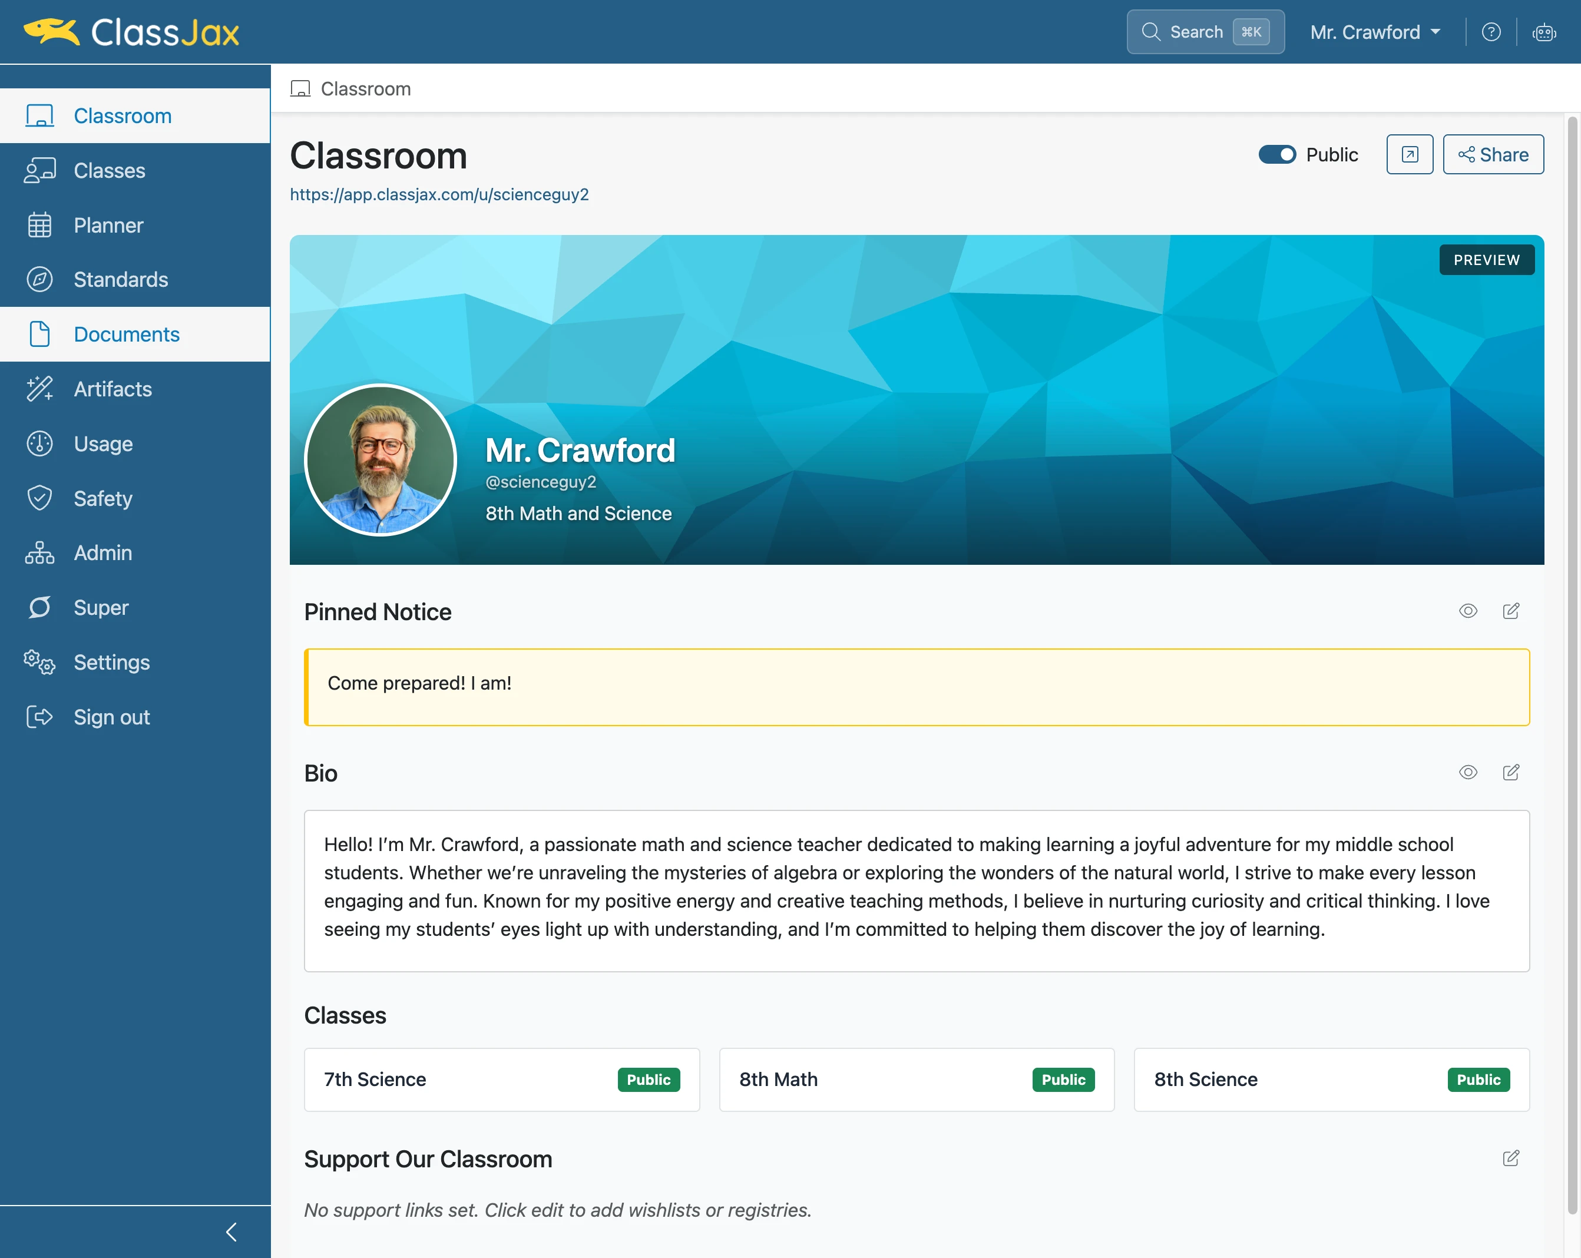The height and width of the screenshot is (1258, 1581).
Task: Click the Share button
Action: [1493, 155]
